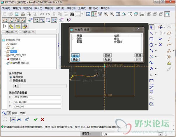Select the Line sketch tool
This screenshot has width=176, height=137.
[x=152, y=33]
